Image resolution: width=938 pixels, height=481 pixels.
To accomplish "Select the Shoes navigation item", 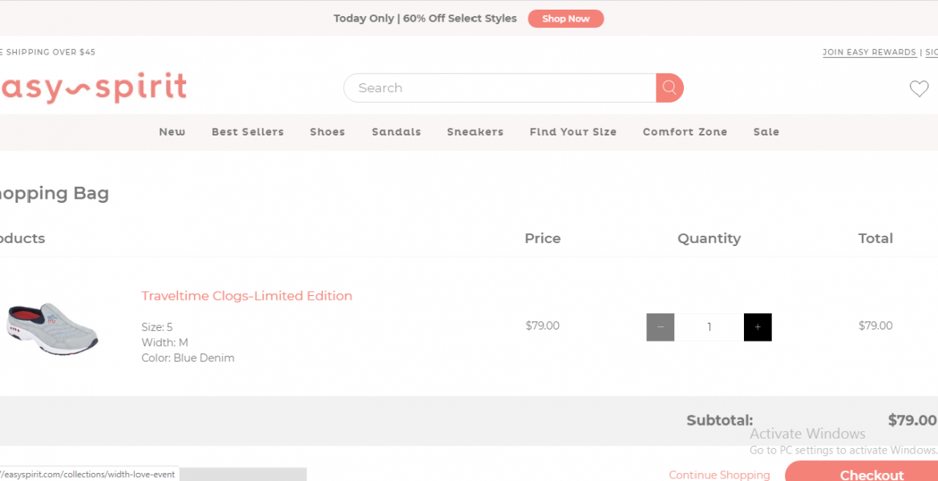I will [328, 132].
